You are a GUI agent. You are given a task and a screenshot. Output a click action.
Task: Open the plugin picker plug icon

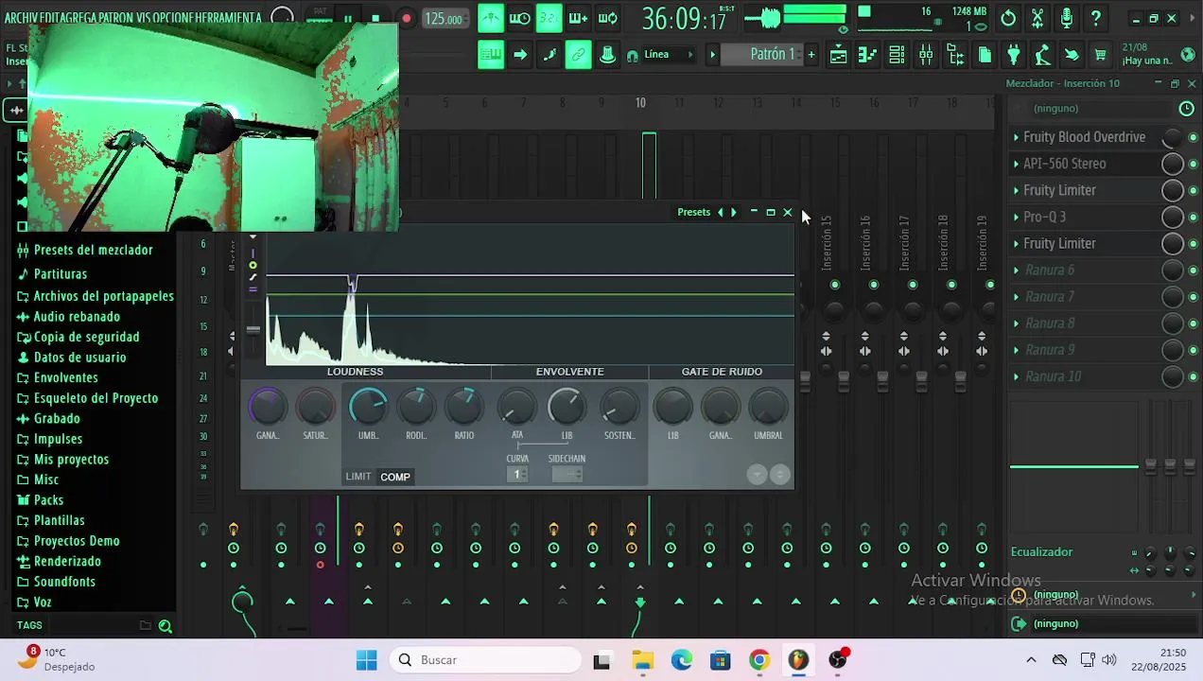coord(1014,55)
